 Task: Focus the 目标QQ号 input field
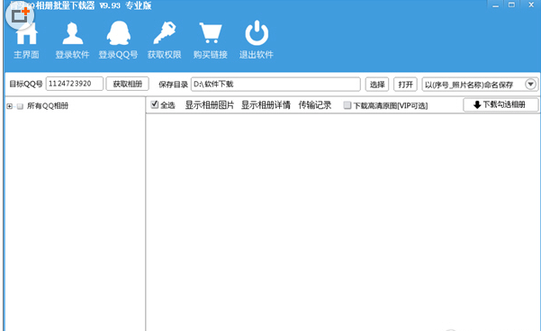point(74,84)
